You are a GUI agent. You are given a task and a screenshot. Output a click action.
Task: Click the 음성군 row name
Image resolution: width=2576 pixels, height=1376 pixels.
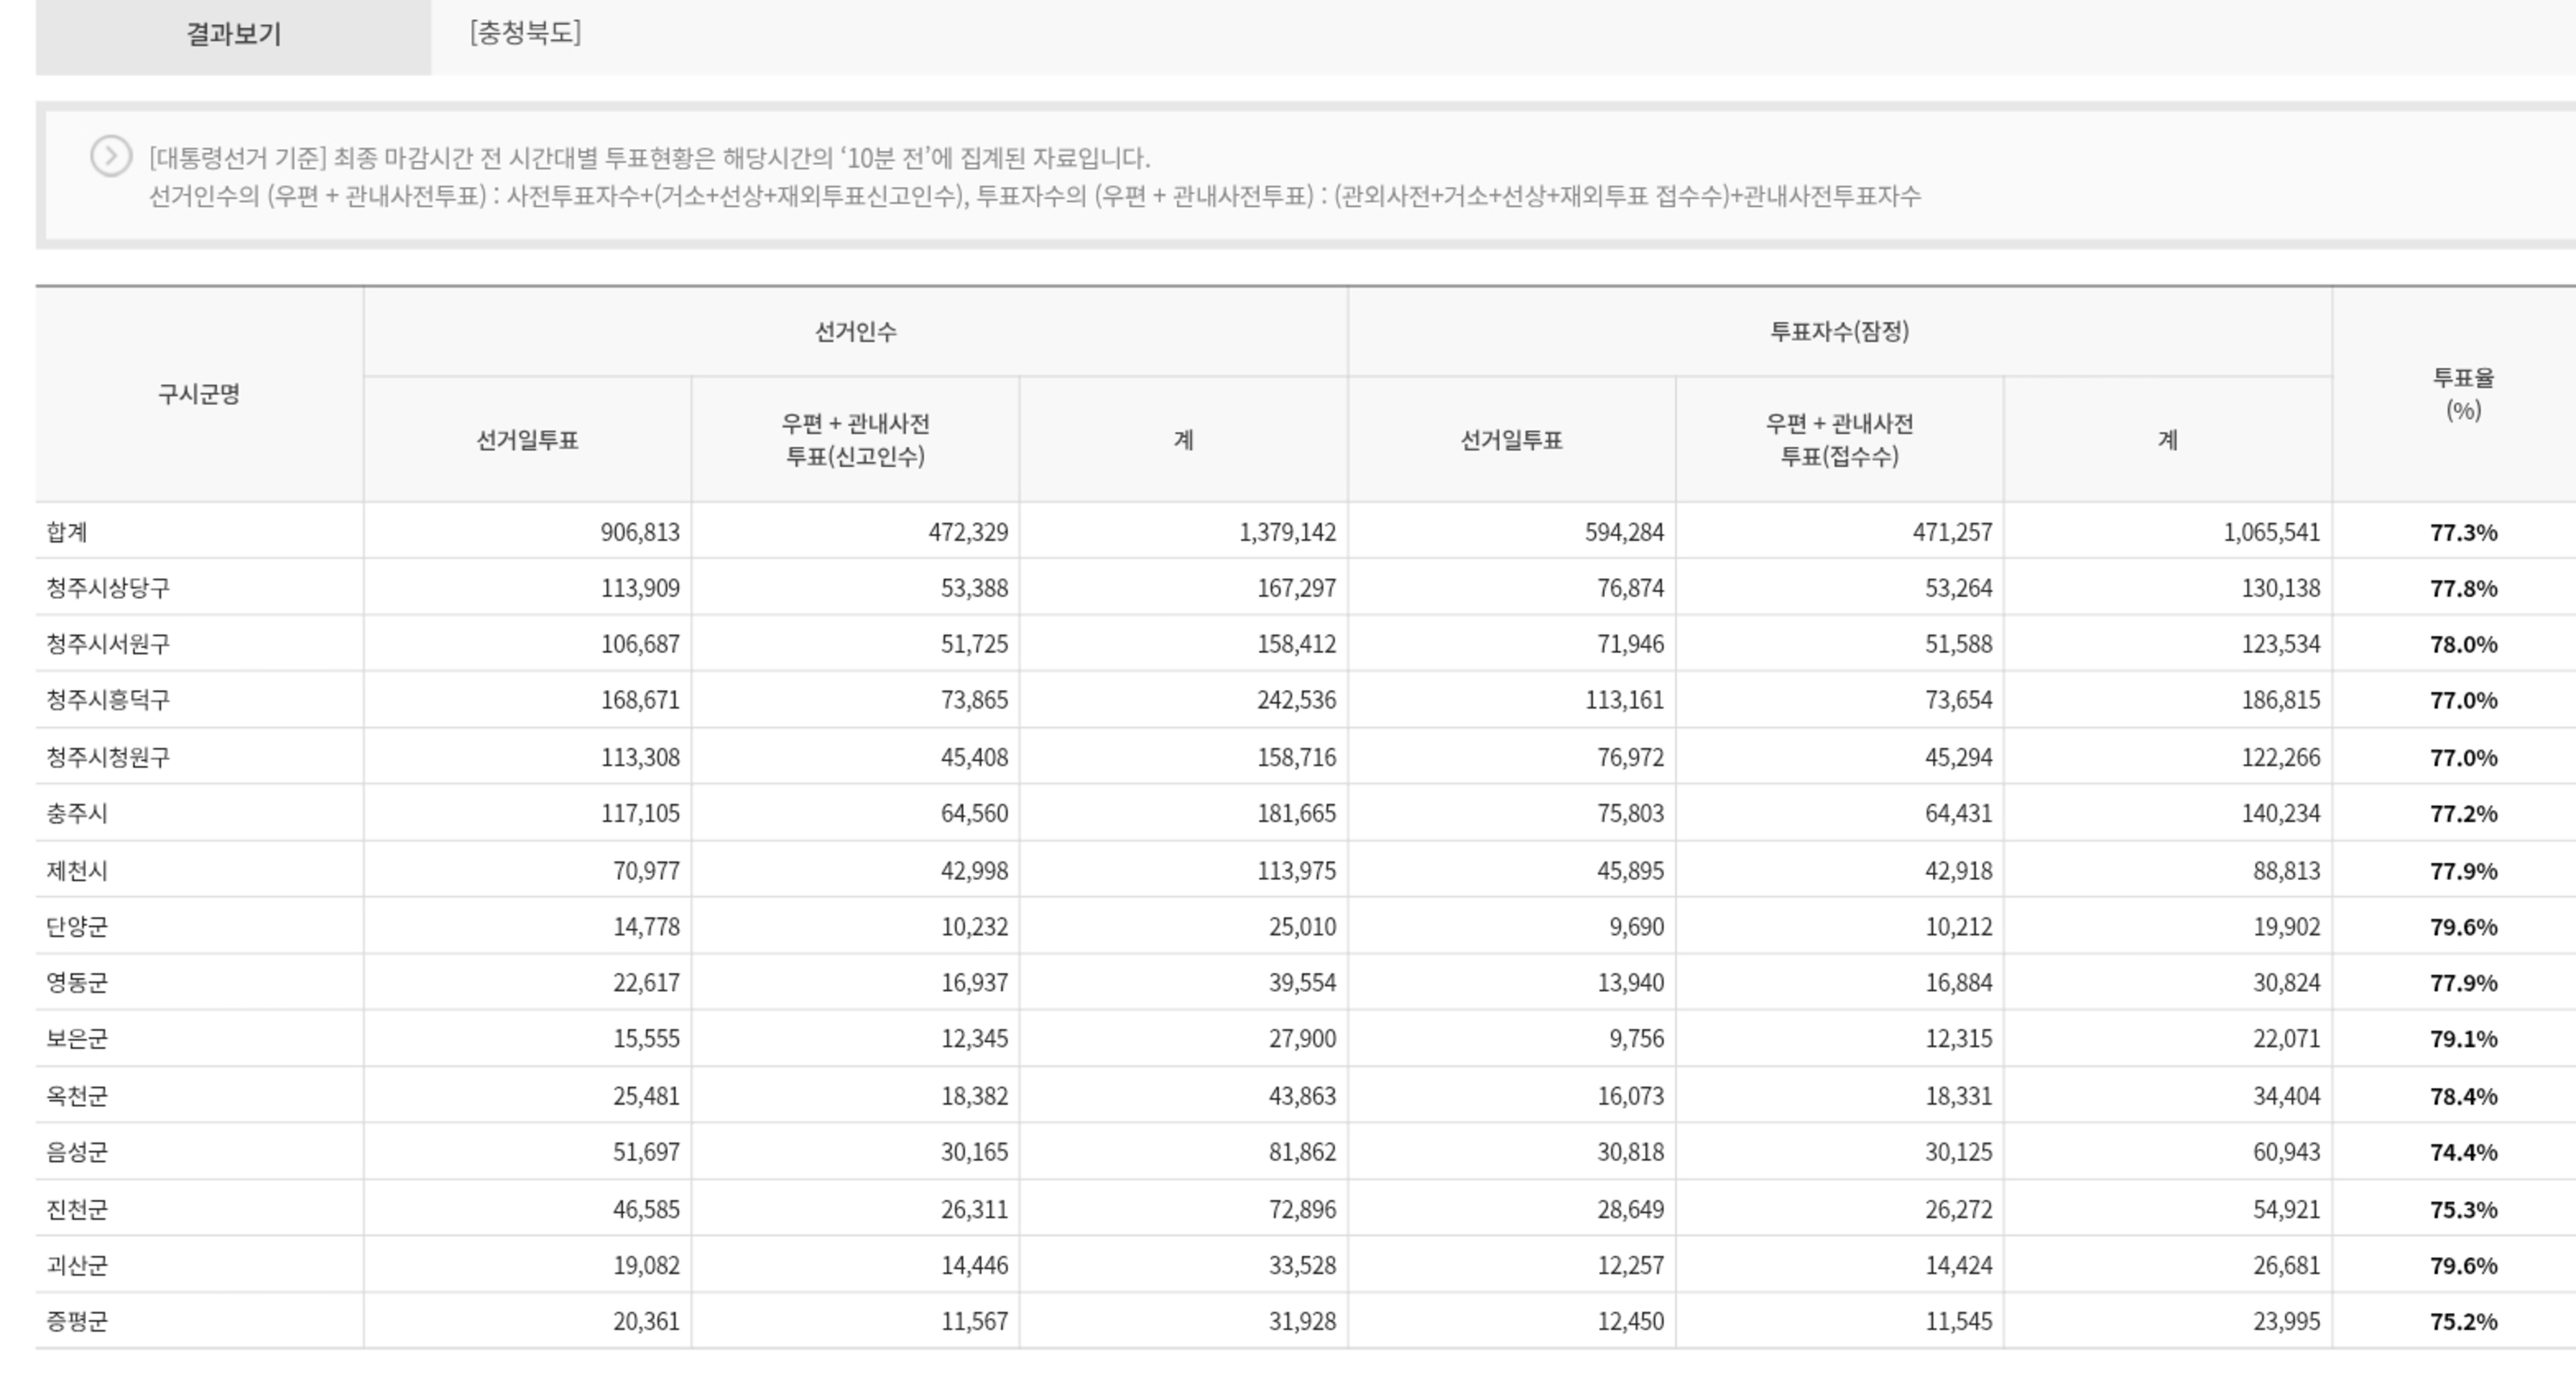[77, 1152]
